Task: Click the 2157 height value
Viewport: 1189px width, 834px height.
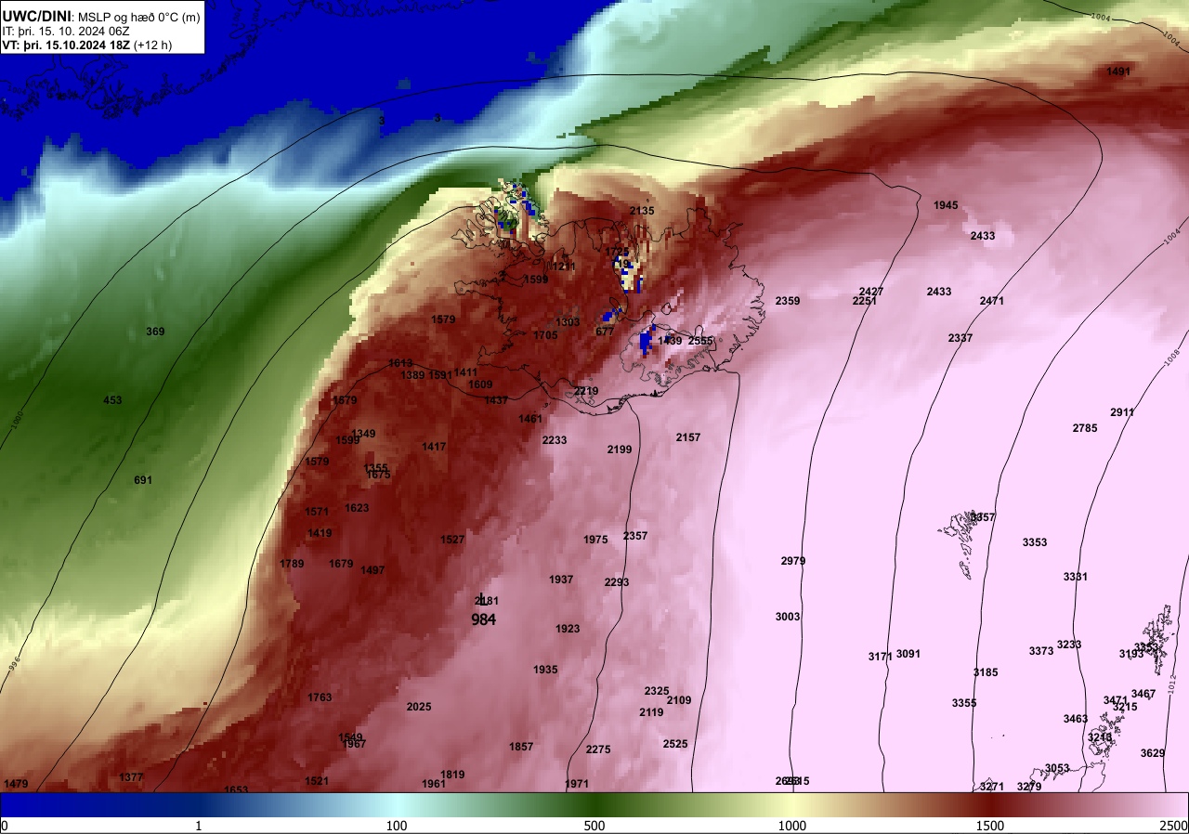Action: (688, 437)
